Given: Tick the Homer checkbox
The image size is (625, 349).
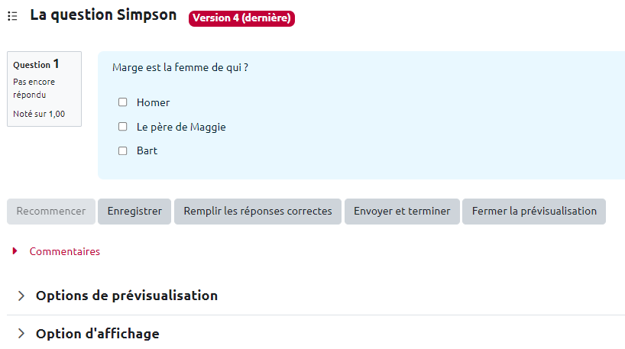Looking at the screenshot, I should [x=122, y=102].
